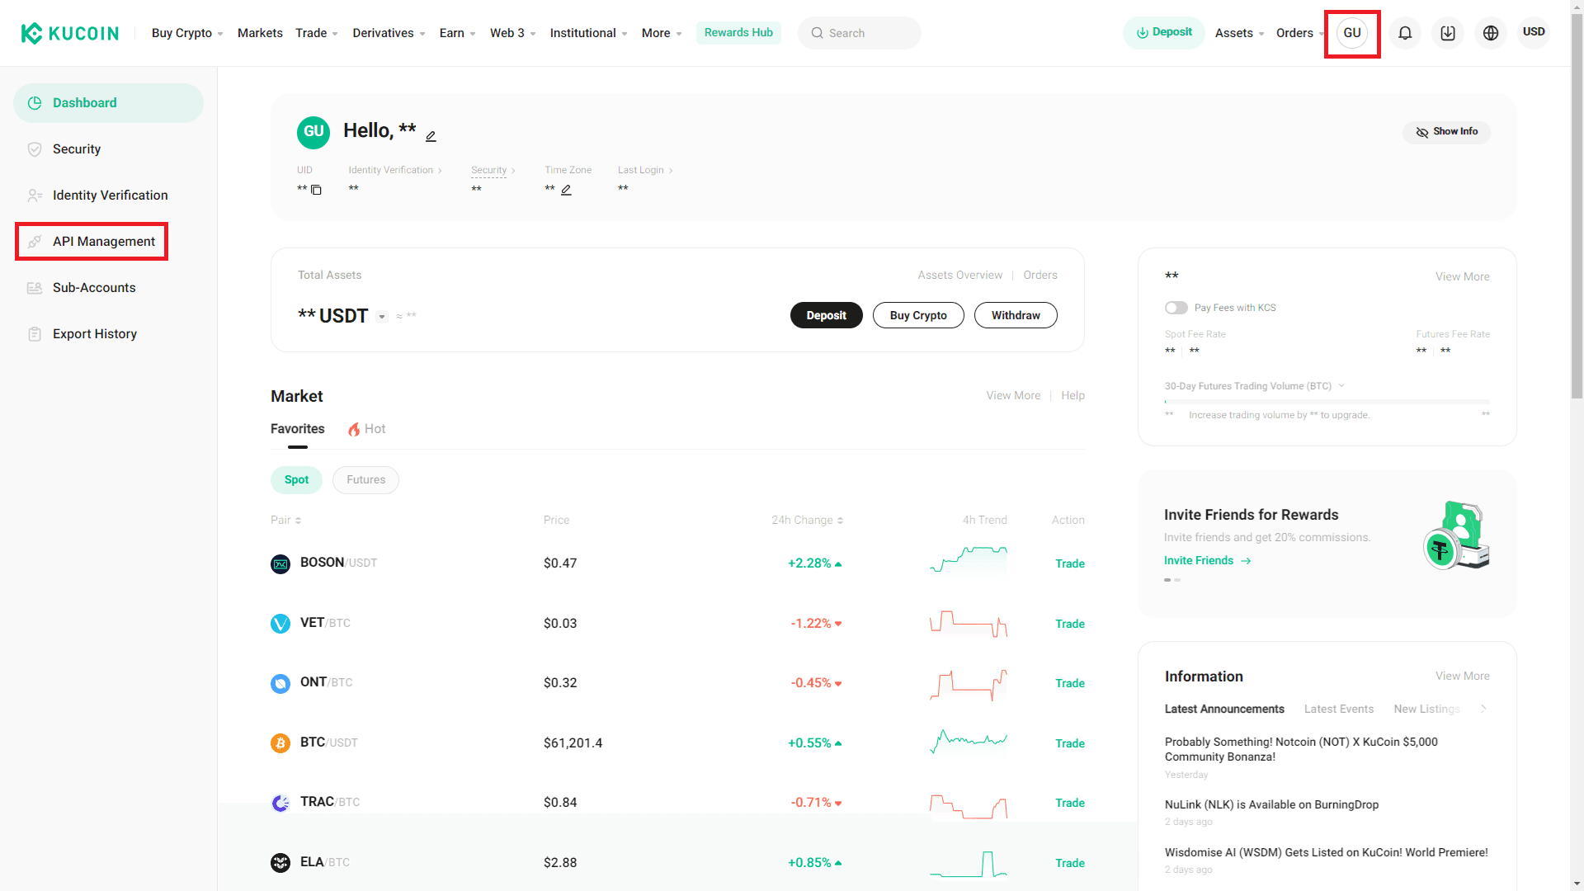This screenshot has width=1584, height=891.
Task: Open Notcoin Community Bonanza announcement
Action: (1301, 749)
